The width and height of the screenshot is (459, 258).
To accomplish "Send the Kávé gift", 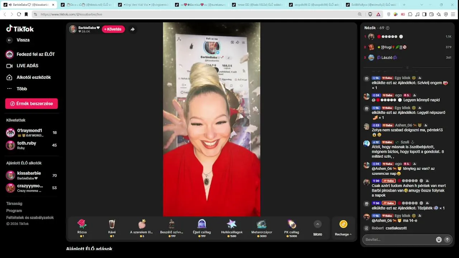I will [x=112, y=228].
